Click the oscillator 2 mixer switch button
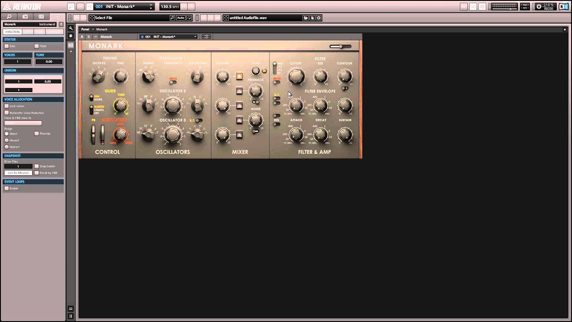The height and width of the screenshot is (322, 572). point(240,106)
